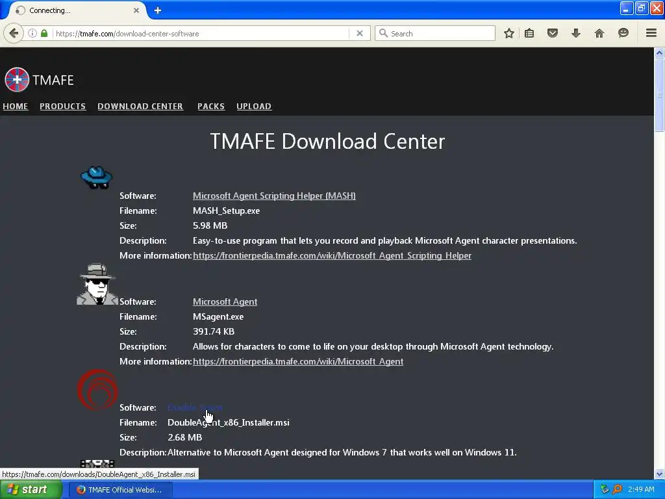
Task: Click the MASH description starting Easy-to-use program
Action: [x=384, y=240]
